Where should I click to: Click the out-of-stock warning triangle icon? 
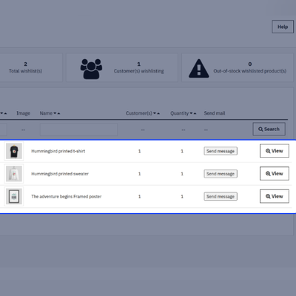click(x=199, y=69)
